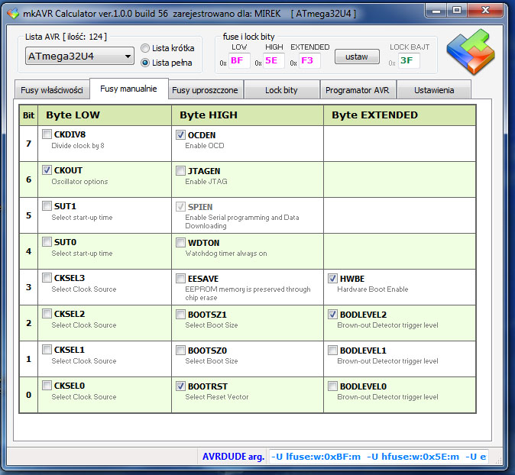Toggle the SUT1 checkbox
The width and height of the screenshot is (515, 475).
pos(47,206)
